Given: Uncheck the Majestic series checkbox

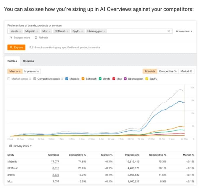Looking at the screenshot, I should (67, 79).
